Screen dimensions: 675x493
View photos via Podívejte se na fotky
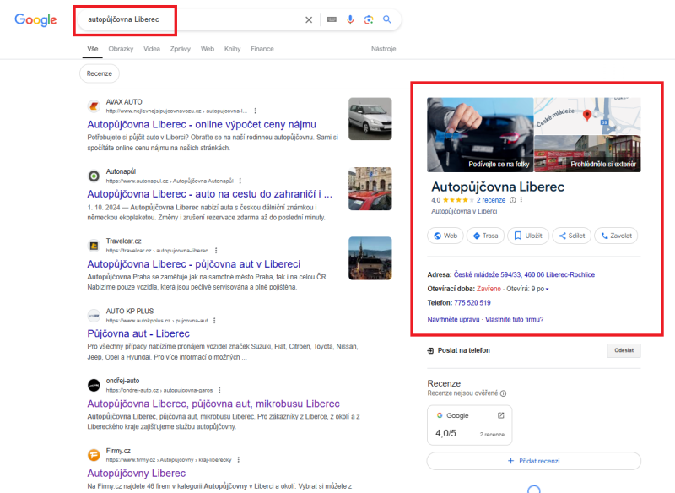480,135
